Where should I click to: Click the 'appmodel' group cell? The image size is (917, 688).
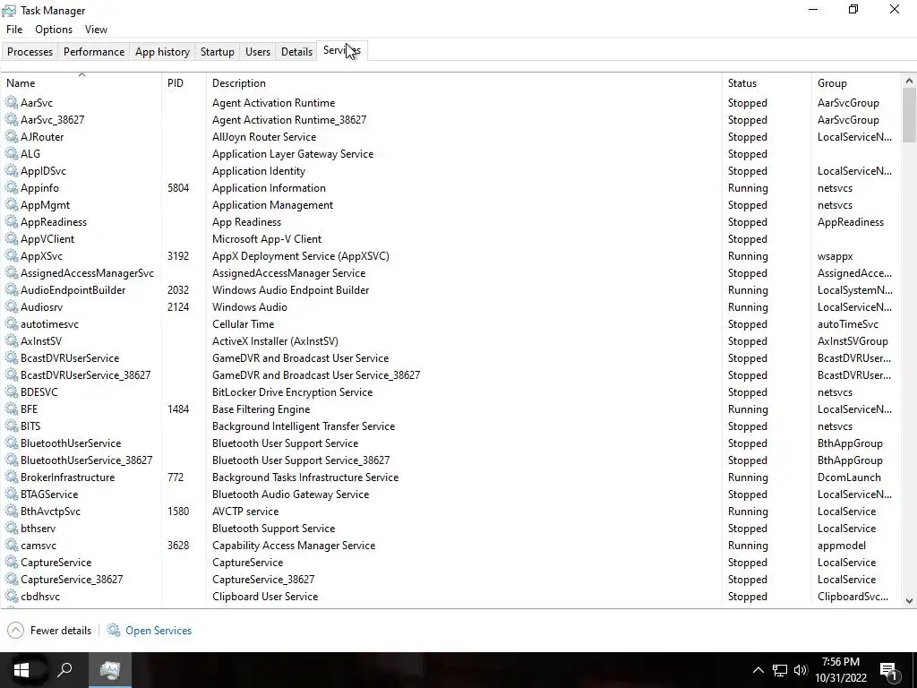[x=842, y=546]
